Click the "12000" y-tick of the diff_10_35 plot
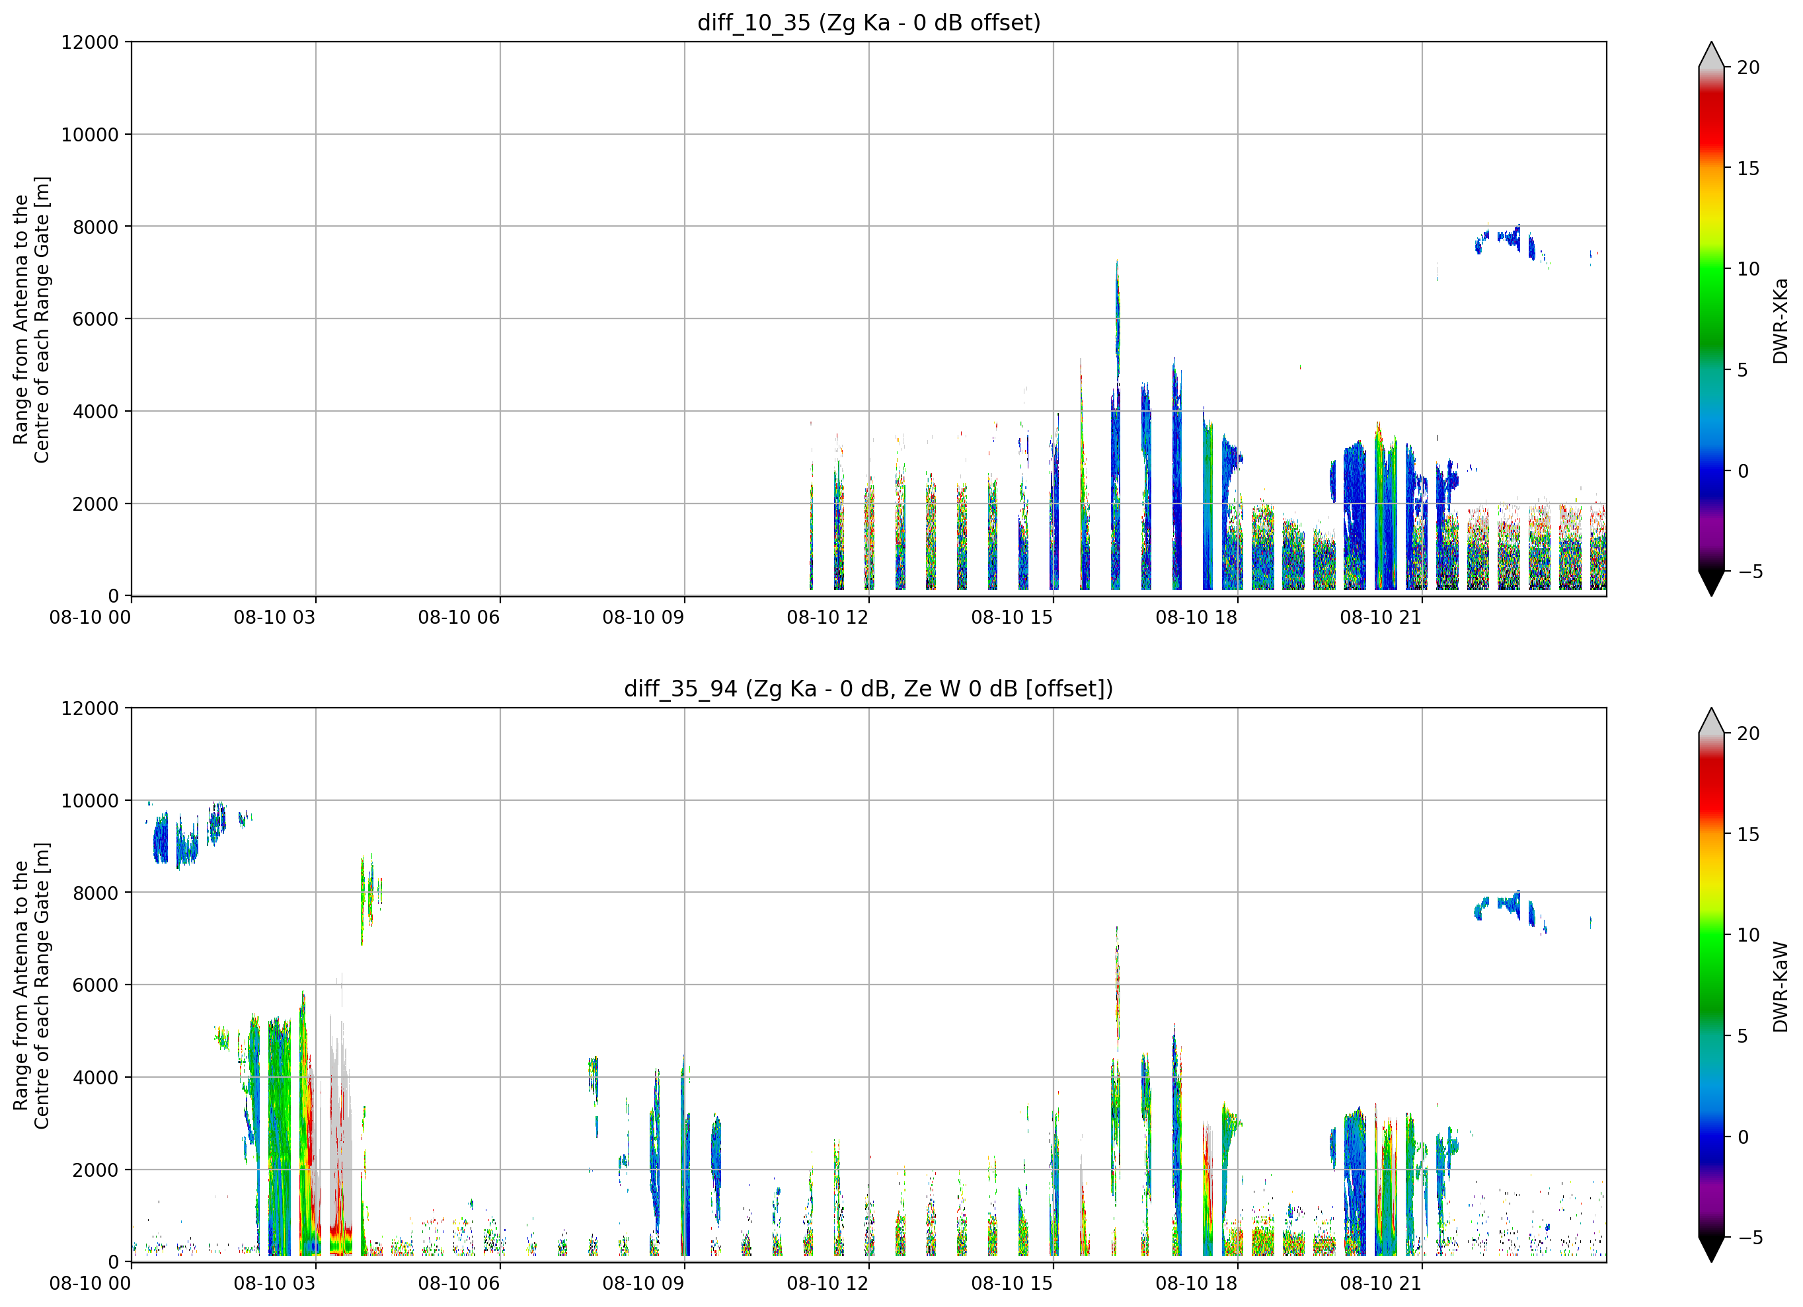The height and width of the screenshot is (1307, 1803). [x=90, y=42]
